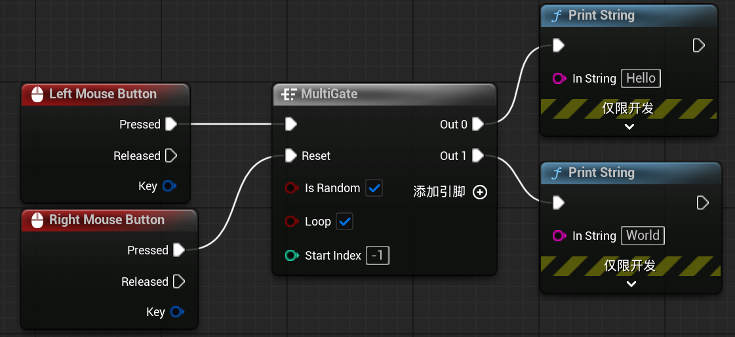Viewport: 735px width, 337px height.
Task: Toggle the Loop checkbox
Action: [345, 222]
